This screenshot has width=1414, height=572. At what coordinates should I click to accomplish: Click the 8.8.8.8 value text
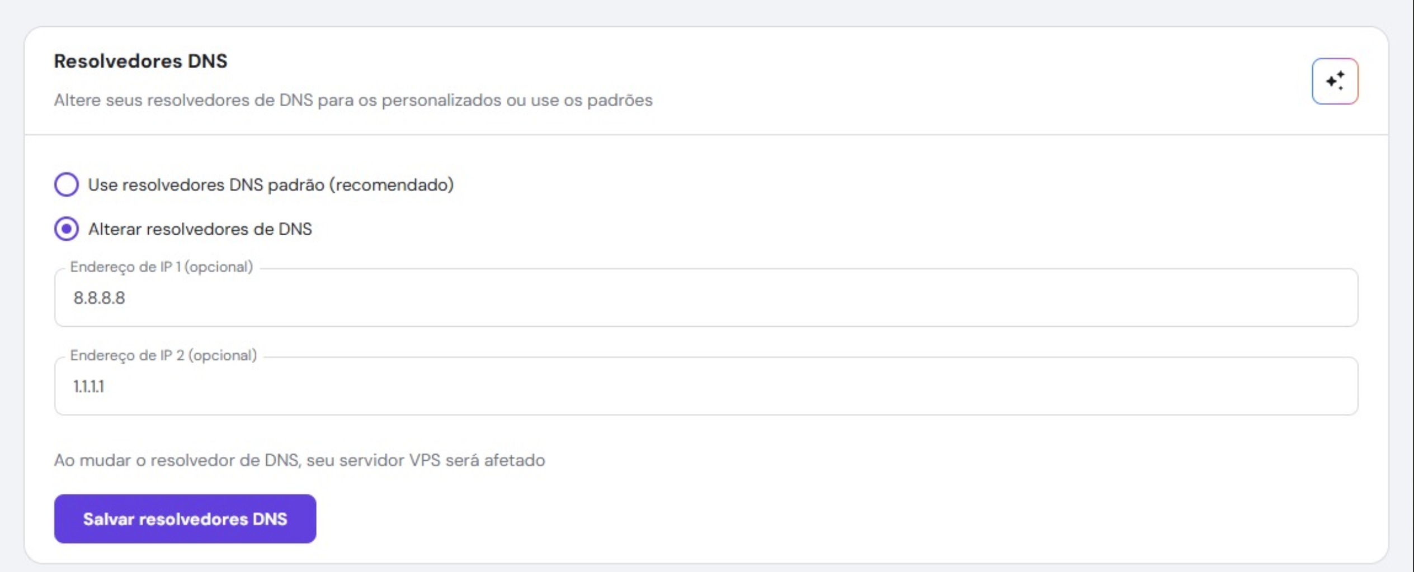(x=99, y=298)
